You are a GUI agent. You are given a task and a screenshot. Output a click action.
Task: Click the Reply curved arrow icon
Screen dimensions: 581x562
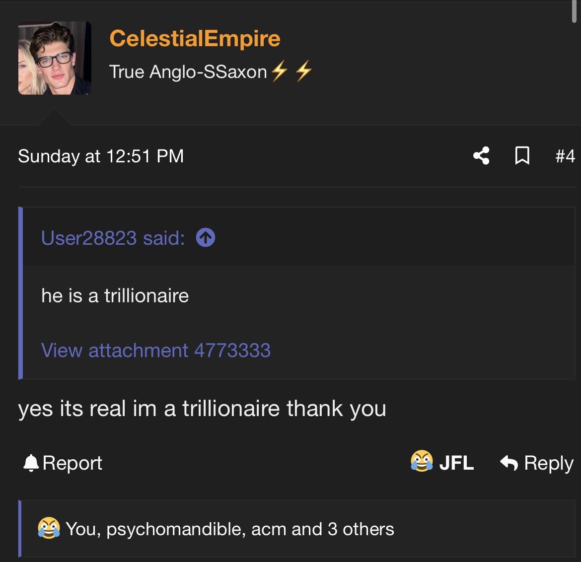[x=509, y=463]
